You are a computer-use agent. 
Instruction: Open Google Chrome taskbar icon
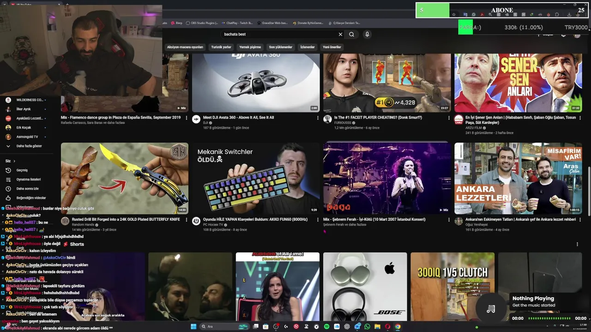398,326
